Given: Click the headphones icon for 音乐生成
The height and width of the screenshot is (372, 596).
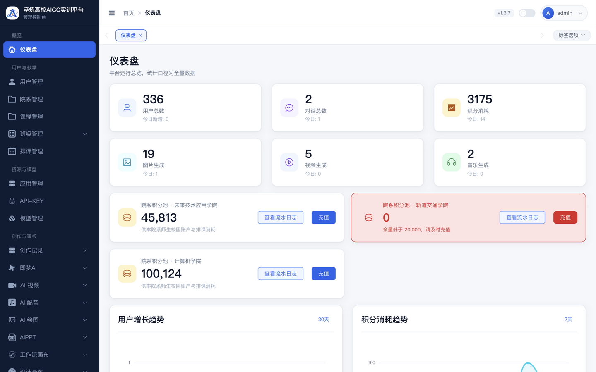Looking at the screenshot, I should 452,162.
